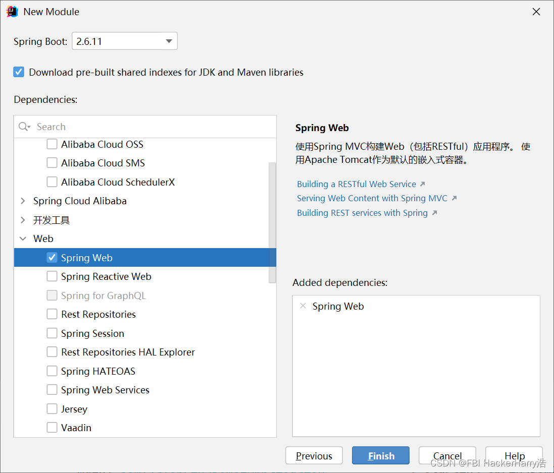The height and width of the screenshot is (473, 554).
Task: Remove Spring Web from added dependencies
Action: coord(303,306)
